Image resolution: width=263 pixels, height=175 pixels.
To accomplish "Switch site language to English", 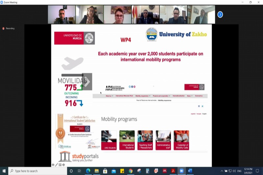I will 204,114.
